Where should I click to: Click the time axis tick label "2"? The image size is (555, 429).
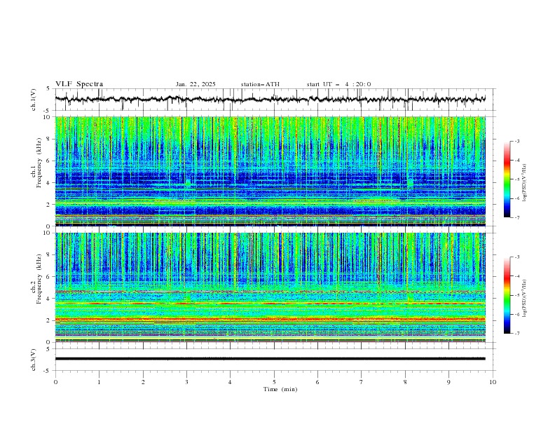143,382
